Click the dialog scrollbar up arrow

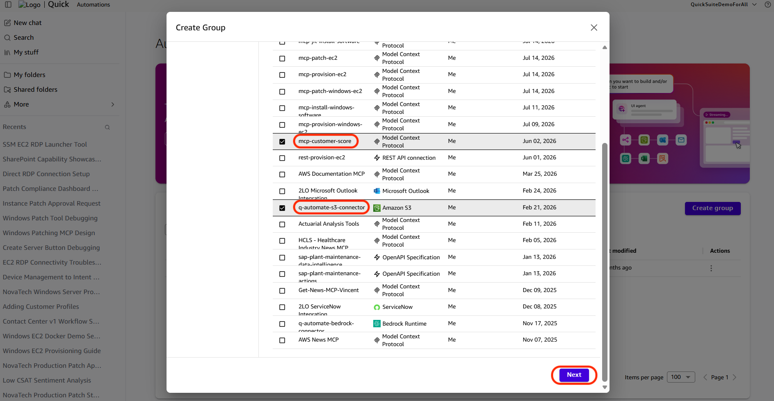pos(605,48)
